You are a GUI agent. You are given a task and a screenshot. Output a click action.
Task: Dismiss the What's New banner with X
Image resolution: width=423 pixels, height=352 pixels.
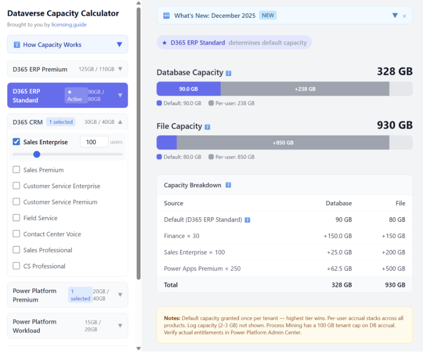point(404,16)
